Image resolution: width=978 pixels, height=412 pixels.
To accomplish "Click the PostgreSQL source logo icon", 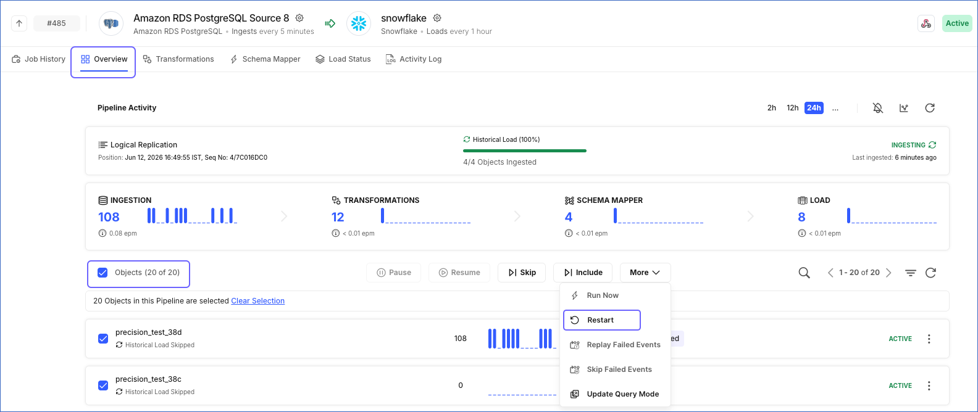I will [111, 23].
